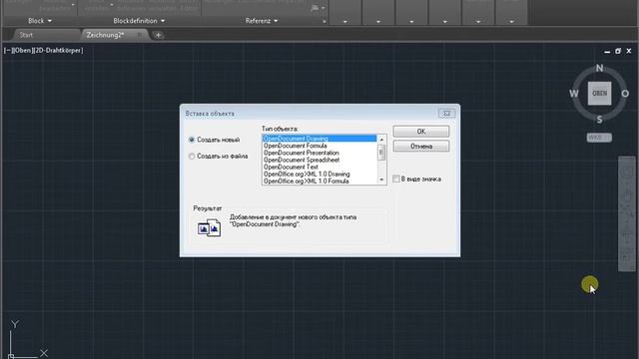Viewport: 639px width, 359px height.
Task: Select the Pan tool in navigation bar
Action: click(x=627, y=195)
